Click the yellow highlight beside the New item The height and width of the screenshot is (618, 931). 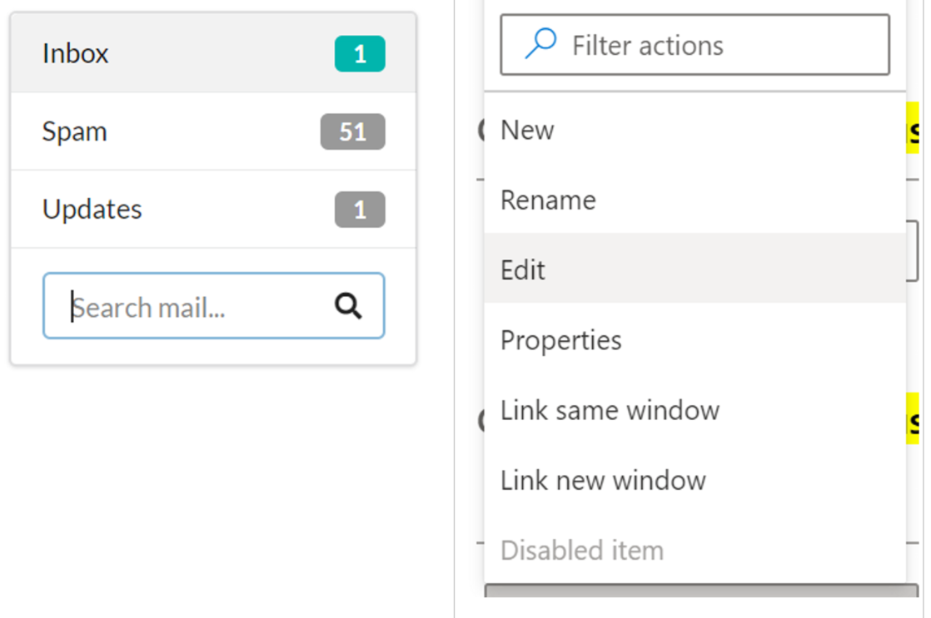[915, 131]
